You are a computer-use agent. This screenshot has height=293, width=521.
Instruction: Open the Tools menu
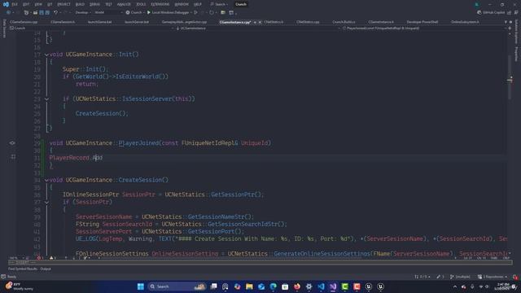tap(141, 4)
